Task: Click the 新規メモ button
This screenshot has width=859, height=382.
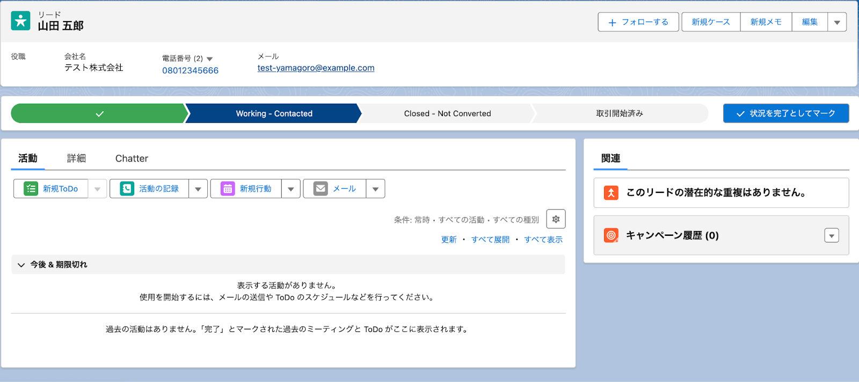Action: coord(766,22)
